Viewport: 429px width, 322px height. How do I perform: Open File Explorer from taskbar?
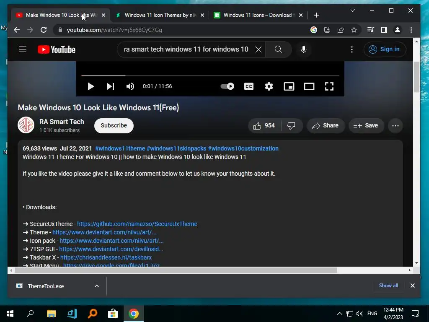click(51, 314)
